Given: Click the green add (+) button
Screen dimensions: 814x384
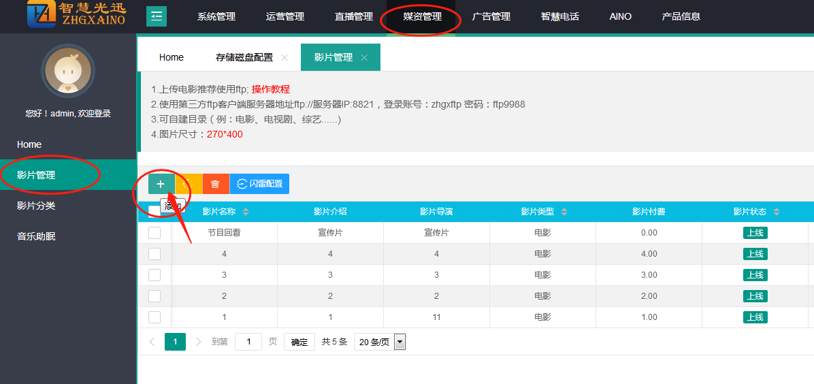Looking at the screenshot, I should pos(161,184).
